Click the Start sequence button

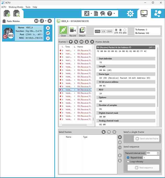point(144,168)
